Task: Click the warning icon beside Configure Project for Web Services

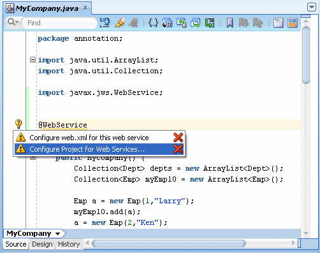Action: click(x=21, y=148)
